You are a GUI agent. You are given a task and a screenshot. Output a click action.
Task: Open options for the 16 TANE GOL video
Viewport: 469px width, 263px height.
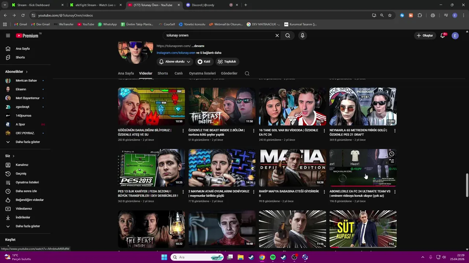324,130
